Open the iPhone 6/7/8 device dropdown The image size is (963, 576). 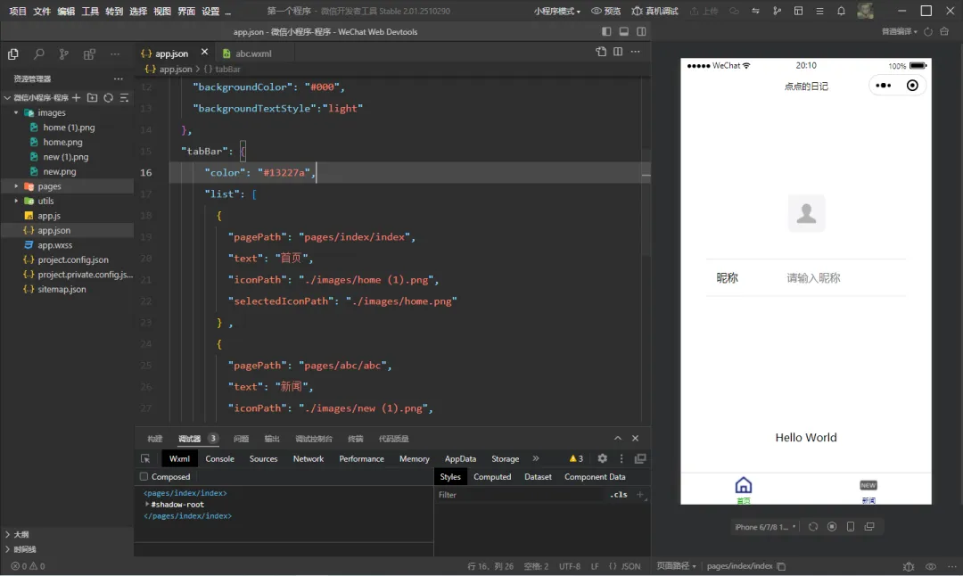click(765, 527)
